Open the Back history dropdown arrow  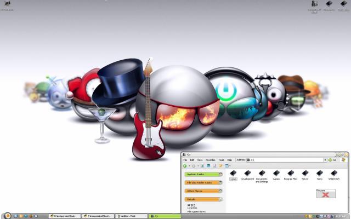(x=189, y=166)
